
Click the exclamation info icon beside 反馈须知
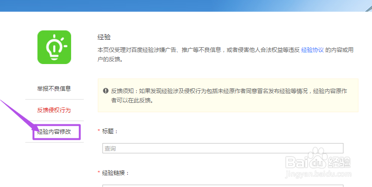pyautogui.click(x=106, y=90)
